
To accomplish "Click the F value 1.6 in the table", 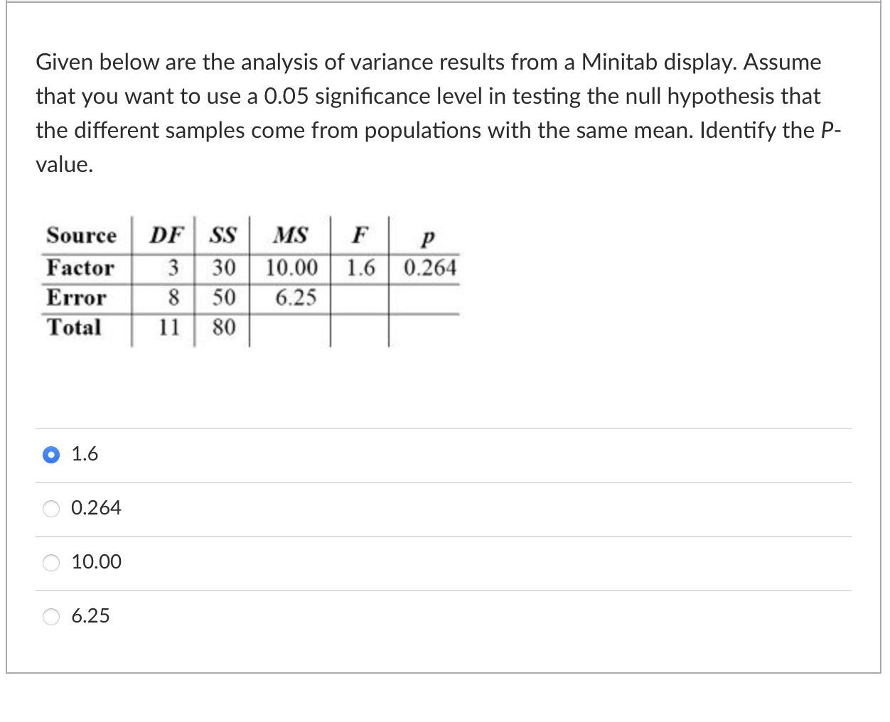I will [359, 268].
